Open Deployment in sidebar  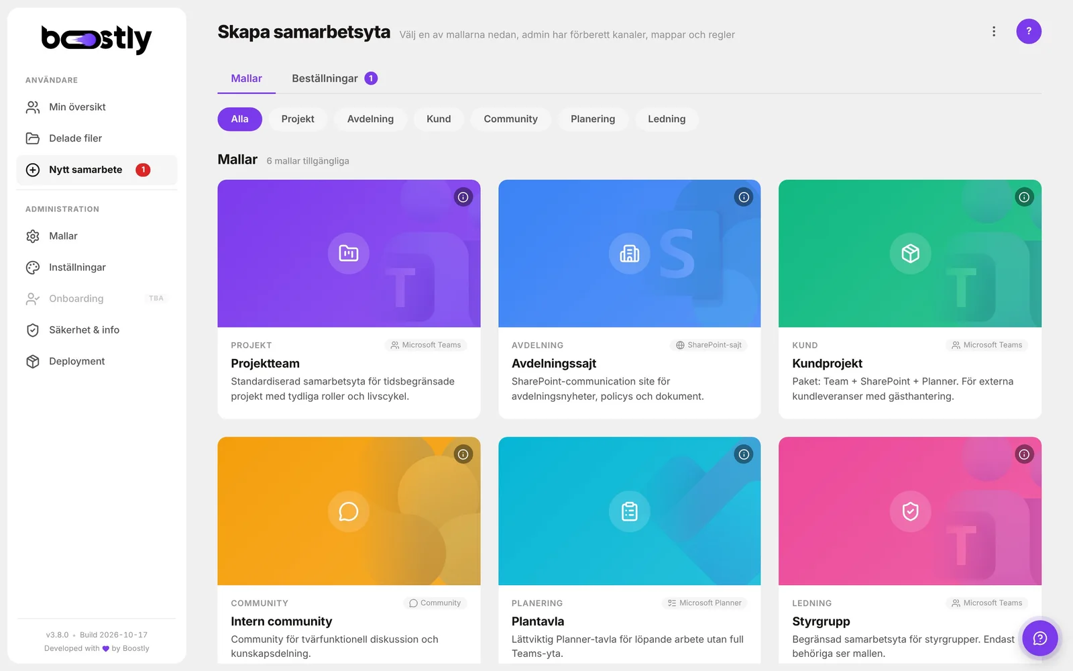point(97,361)
